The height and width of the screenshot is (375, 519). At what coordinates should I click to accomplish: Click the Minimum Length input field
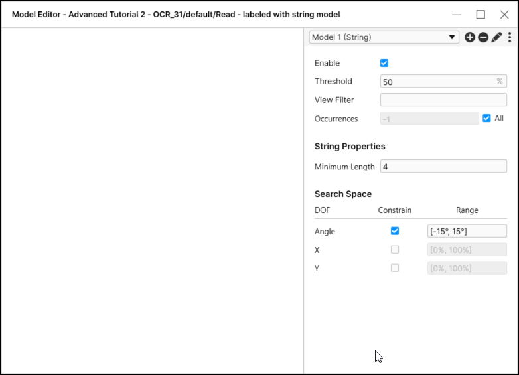click(443, 167)
